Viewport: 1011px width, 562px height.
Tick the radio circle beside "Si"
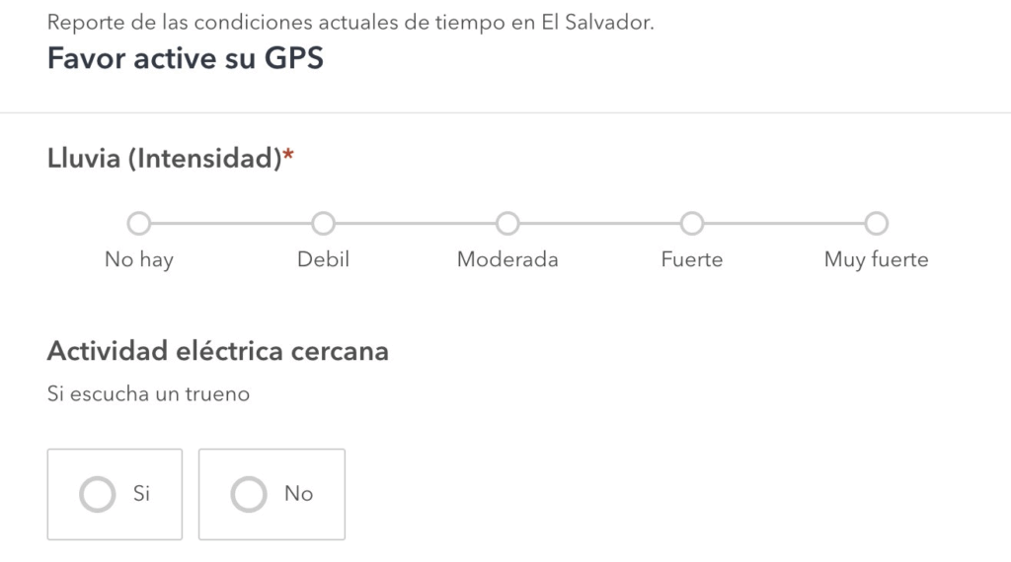[98, 494]
